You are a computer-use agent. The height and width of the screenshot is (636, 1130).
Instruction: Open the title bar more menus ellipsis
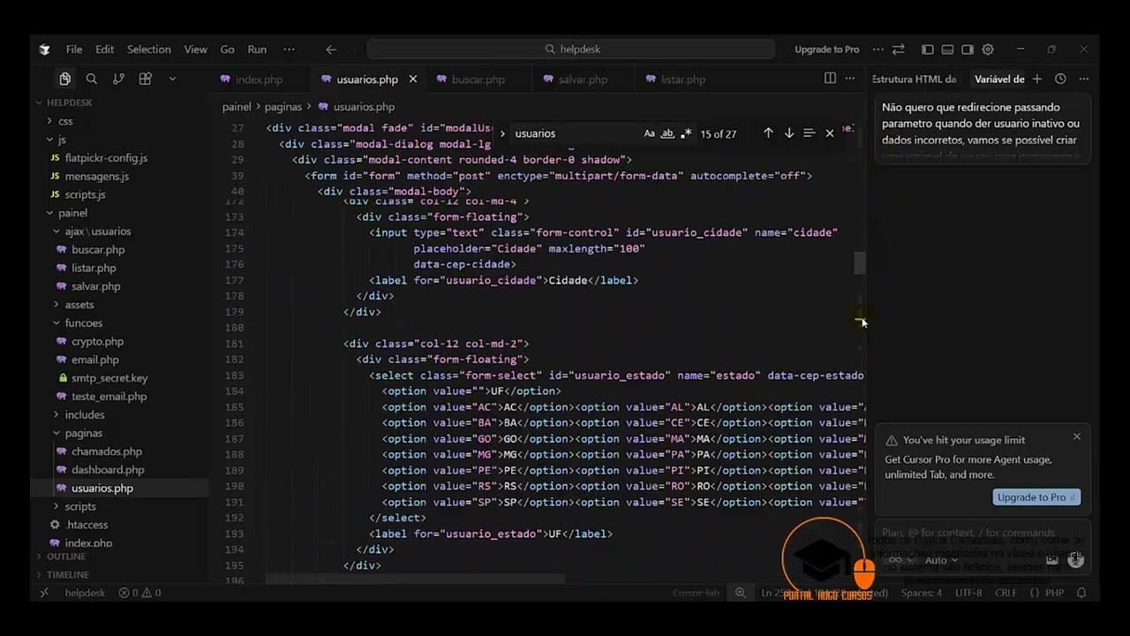tap(289, 49)
